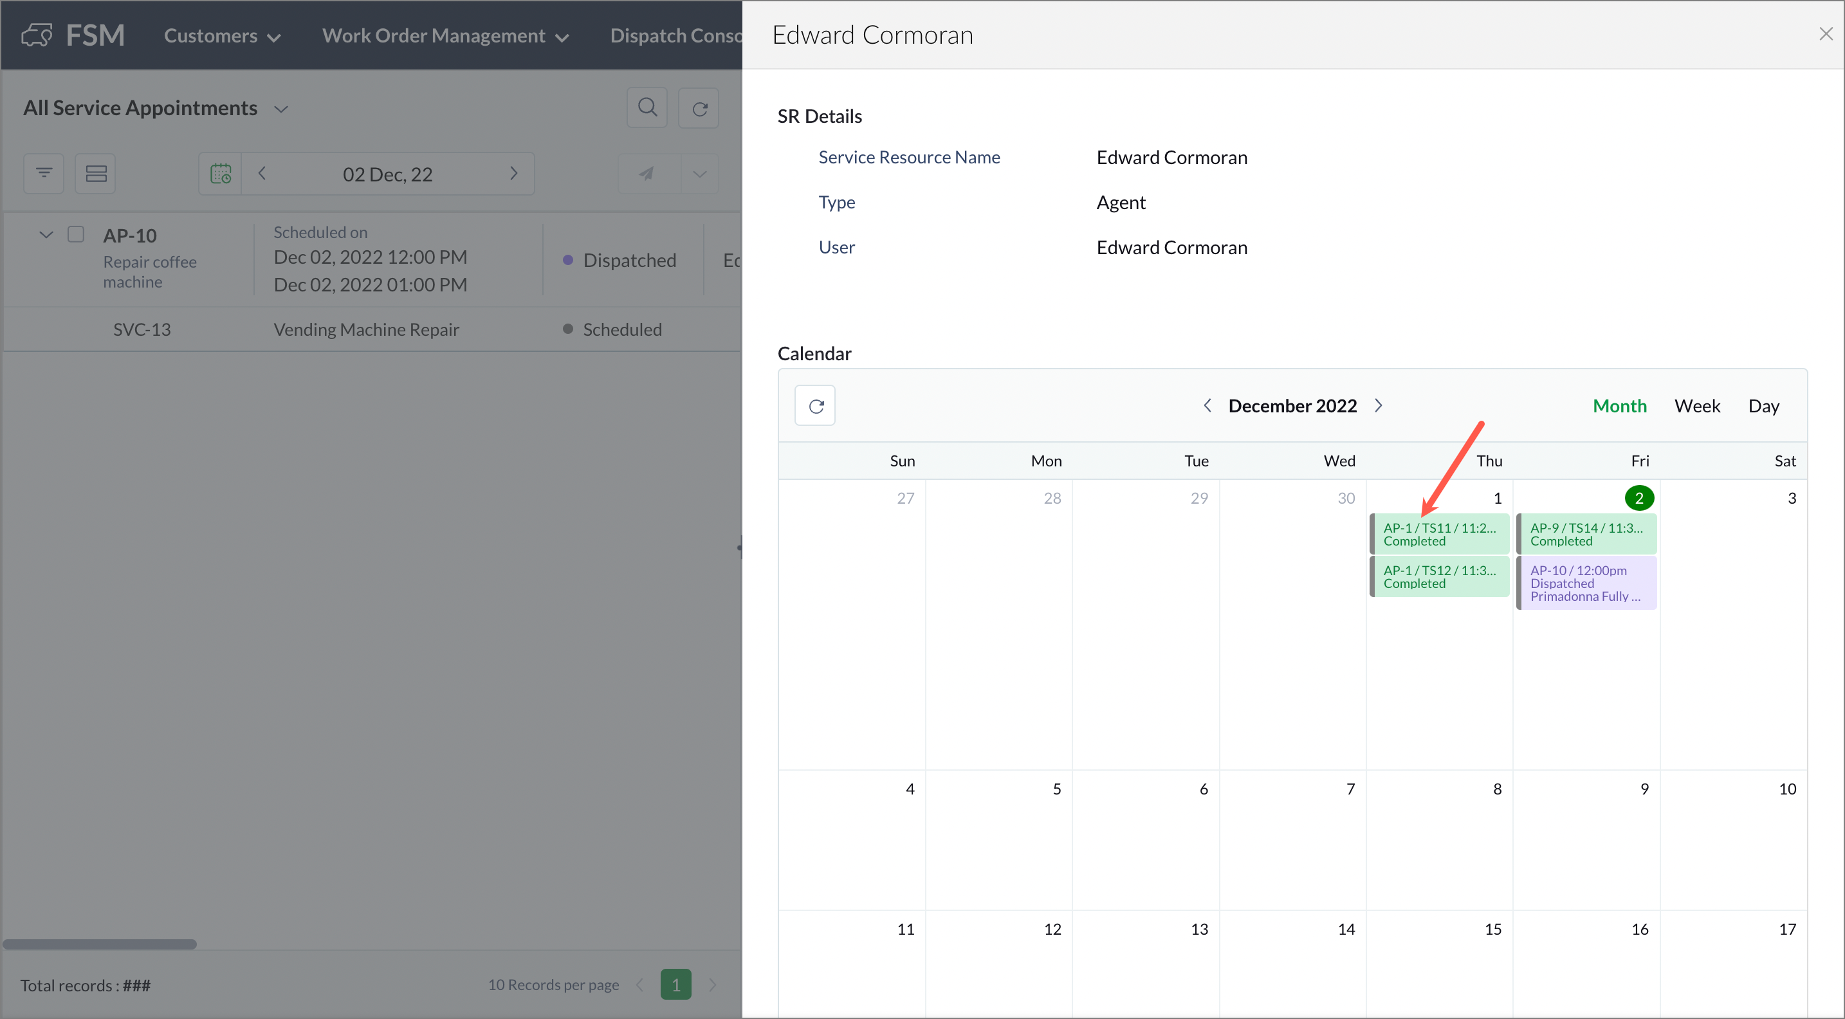Switch calendar to Week view

point(1697,406)
